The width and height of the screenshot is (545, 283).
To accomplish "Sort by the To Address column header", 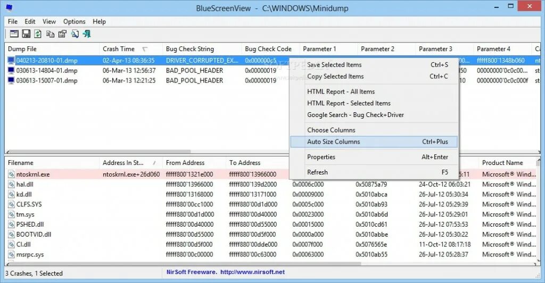I will pyautogui.click(x=258, y=163).
